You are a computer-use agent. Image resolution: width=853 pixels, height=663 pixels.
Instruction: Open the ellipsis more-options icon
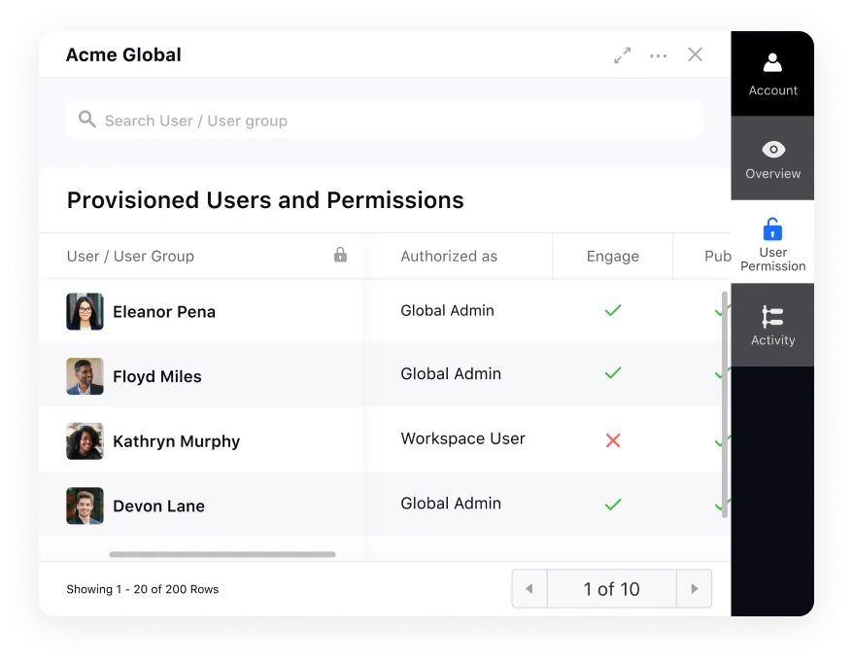point(658,55)
